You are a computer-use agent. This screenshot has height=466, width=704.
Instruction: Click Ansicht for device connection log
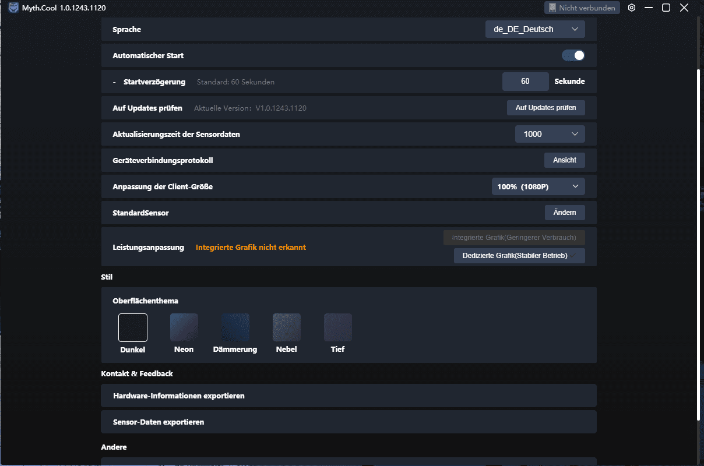point(564,160)
